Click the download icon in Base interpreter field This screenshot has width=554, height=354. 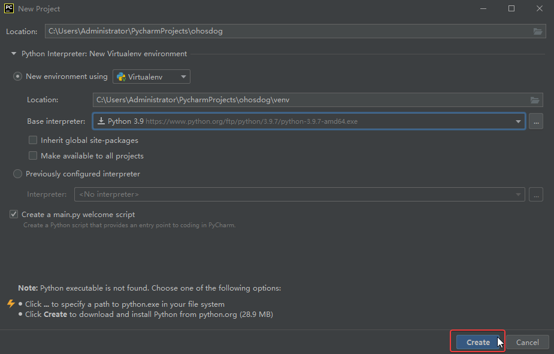coord(101,121)
